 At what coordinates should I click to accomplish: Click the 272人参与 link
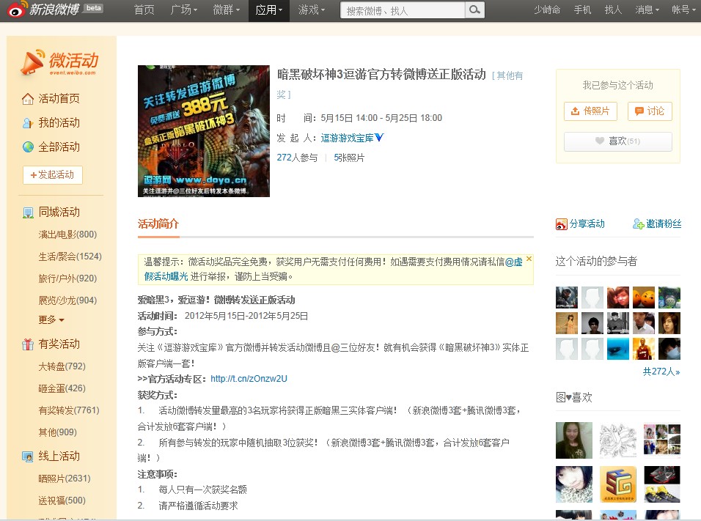297,158
